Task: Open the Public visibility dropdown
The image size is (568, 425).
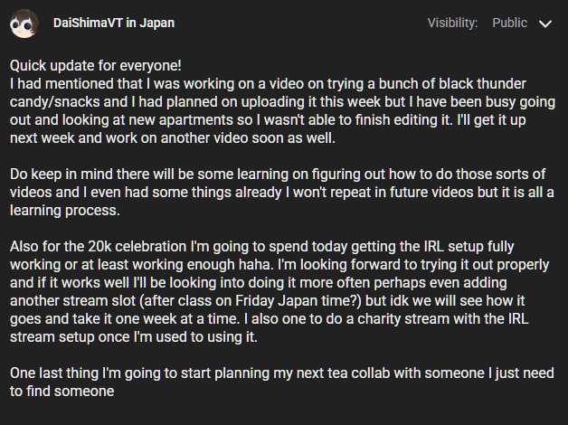Action: coord(509,24)
